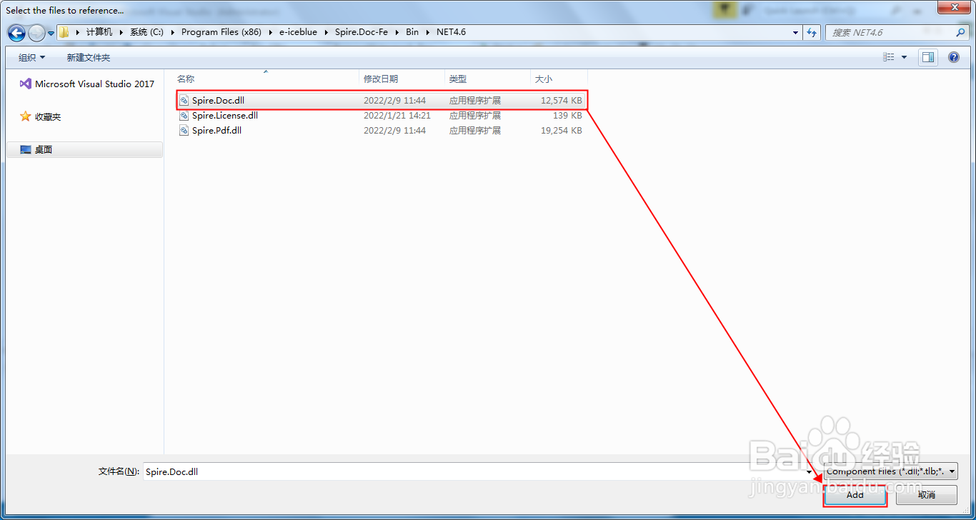Select the Spire.License.dll file

point(382,115)
